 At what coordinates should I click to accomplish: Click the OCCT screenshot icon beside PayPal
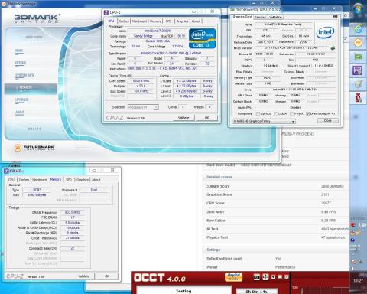(x=257, y=277)
